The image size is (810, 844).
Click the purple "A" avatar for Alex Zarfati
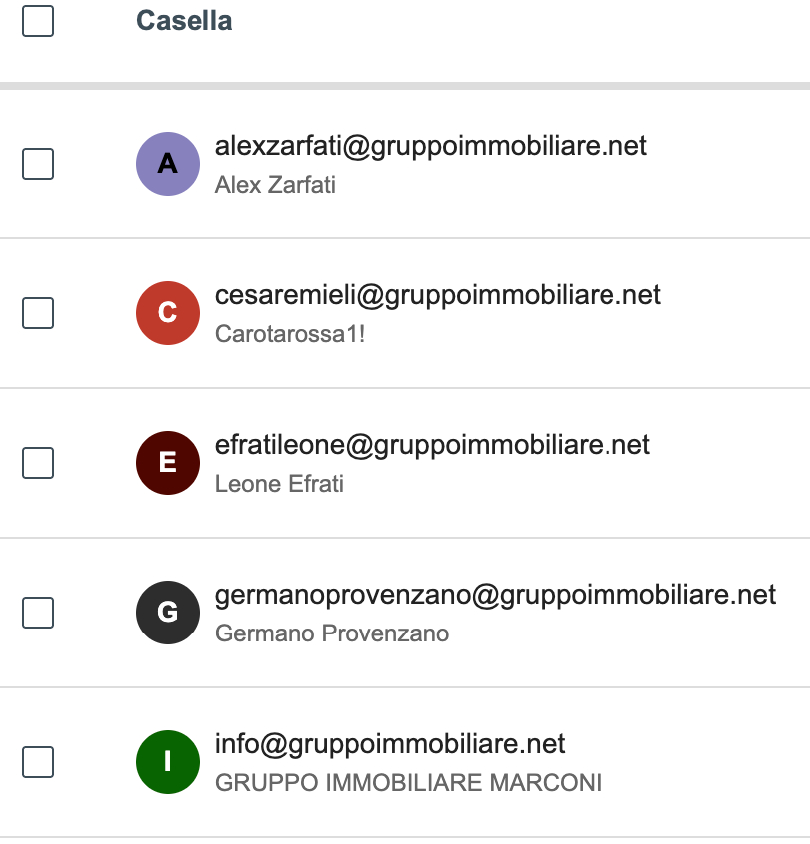[168, 164]
